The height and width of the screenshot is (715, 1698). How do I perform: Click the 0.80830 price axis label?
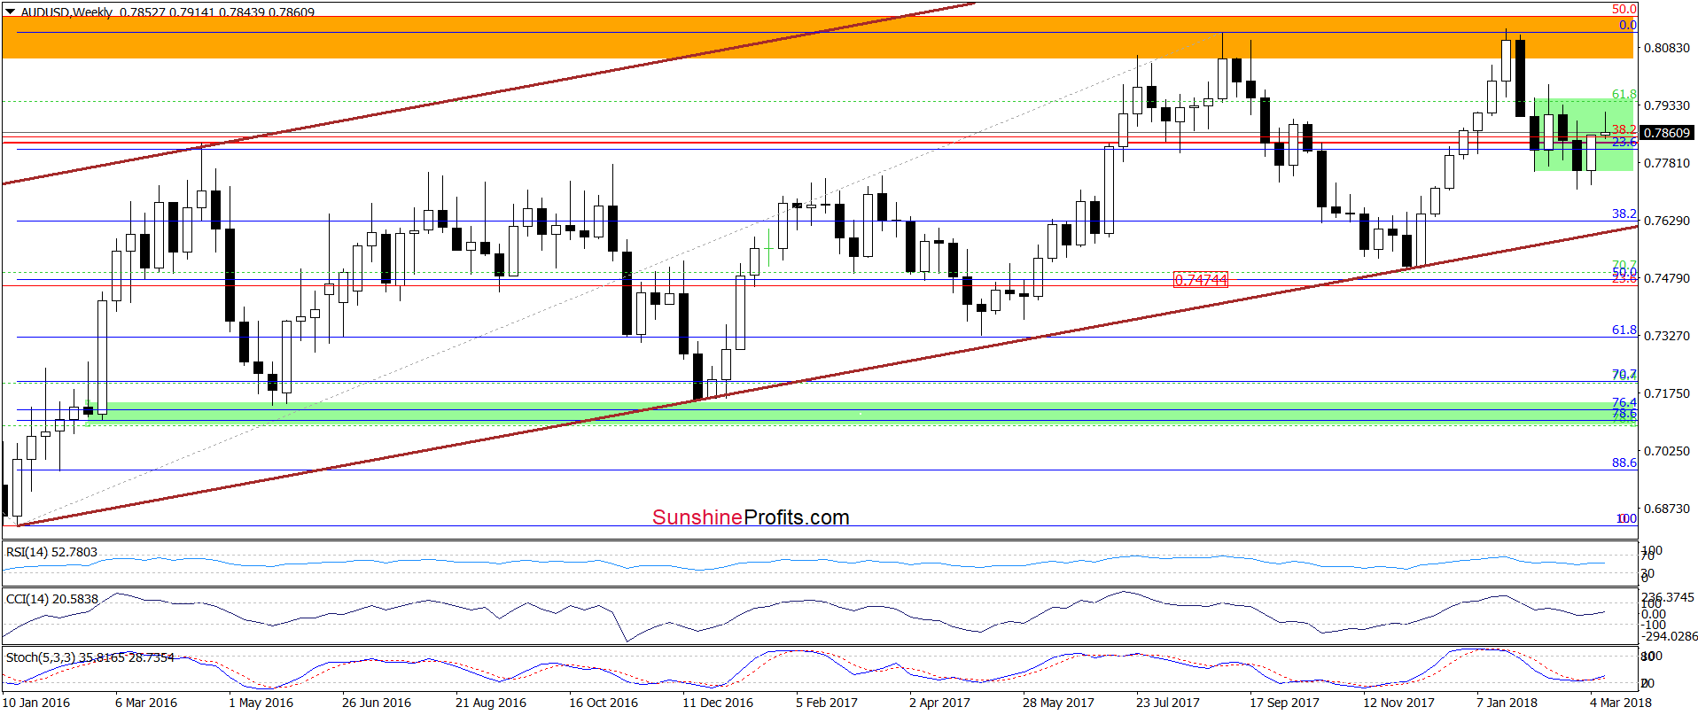coord(1667,48)
